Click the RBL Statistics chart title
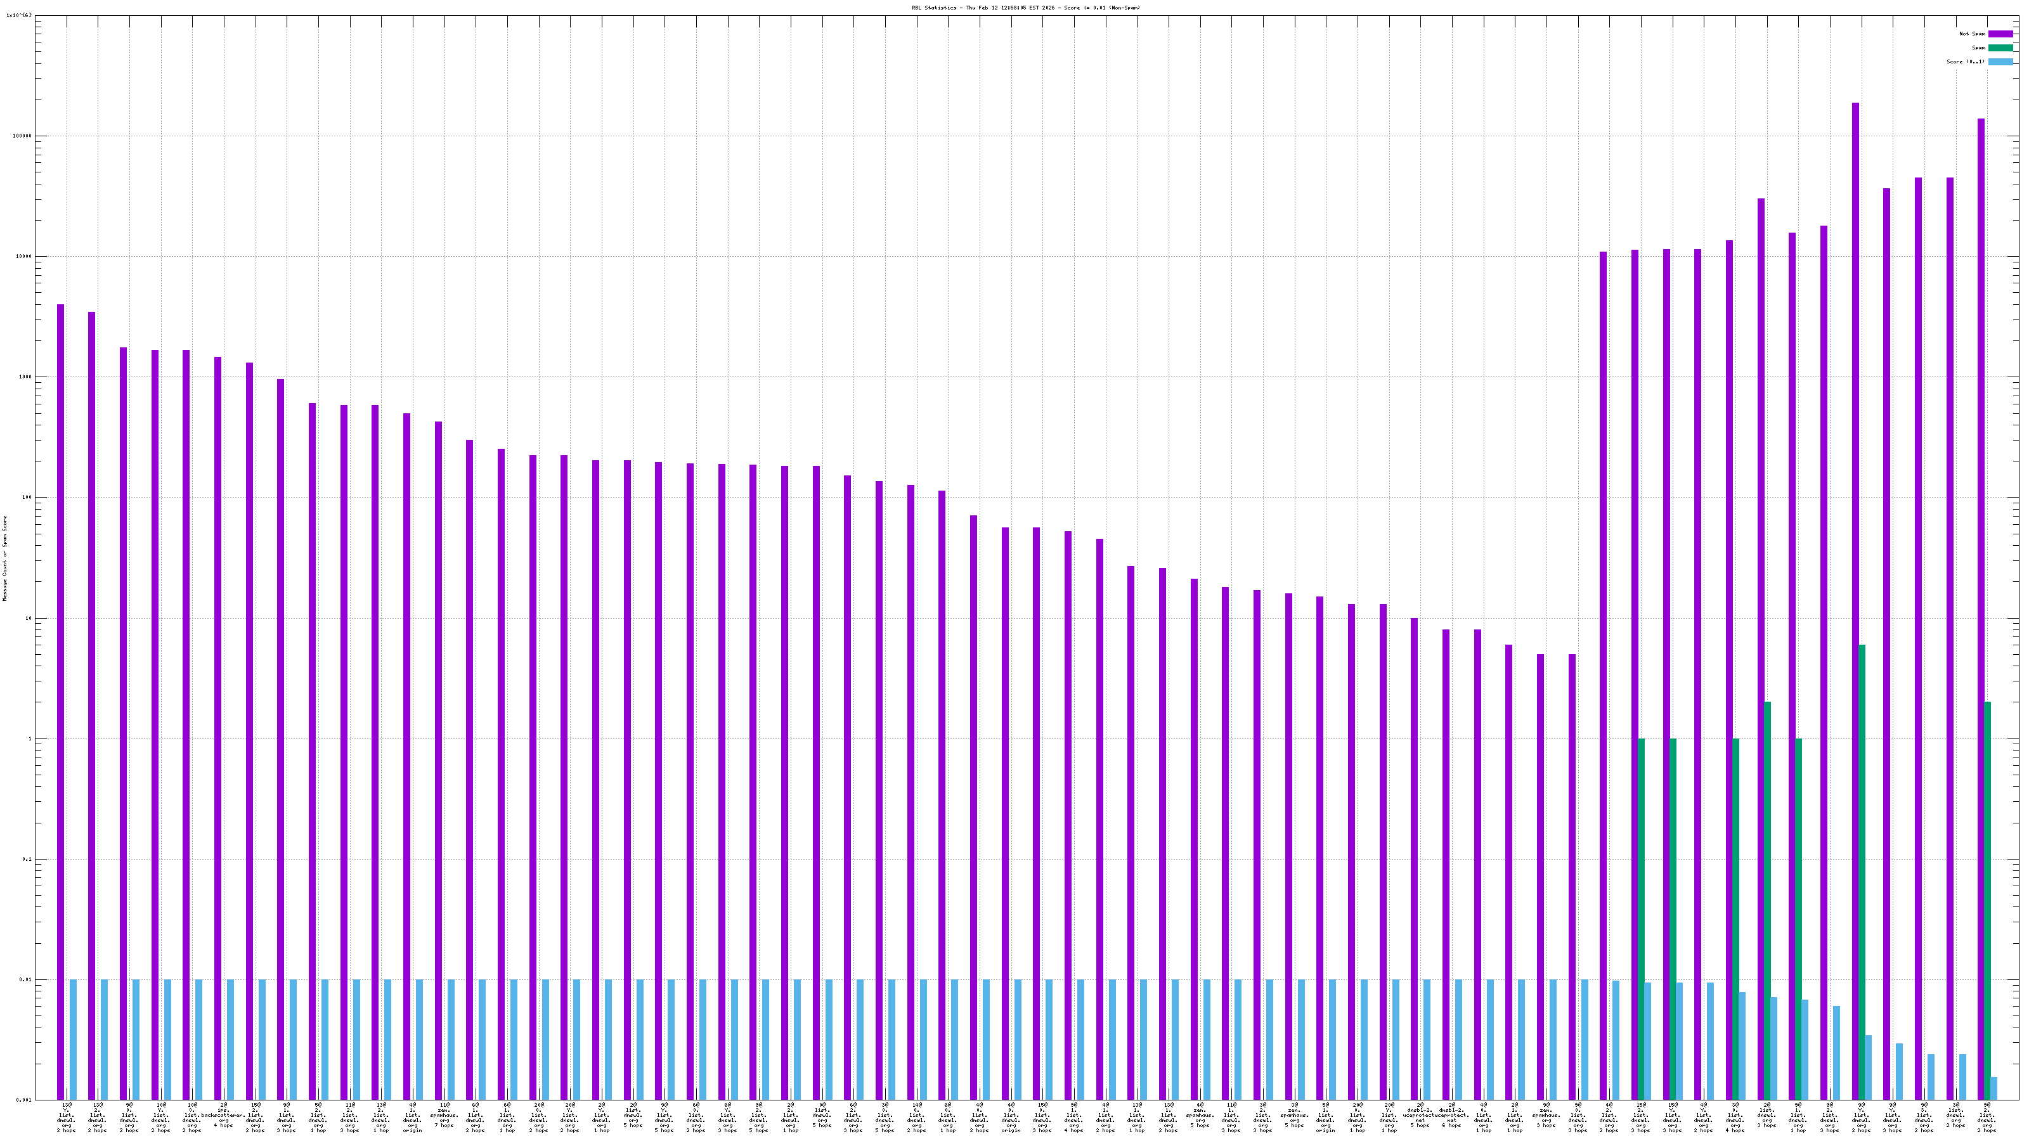 coord(1025,8)
